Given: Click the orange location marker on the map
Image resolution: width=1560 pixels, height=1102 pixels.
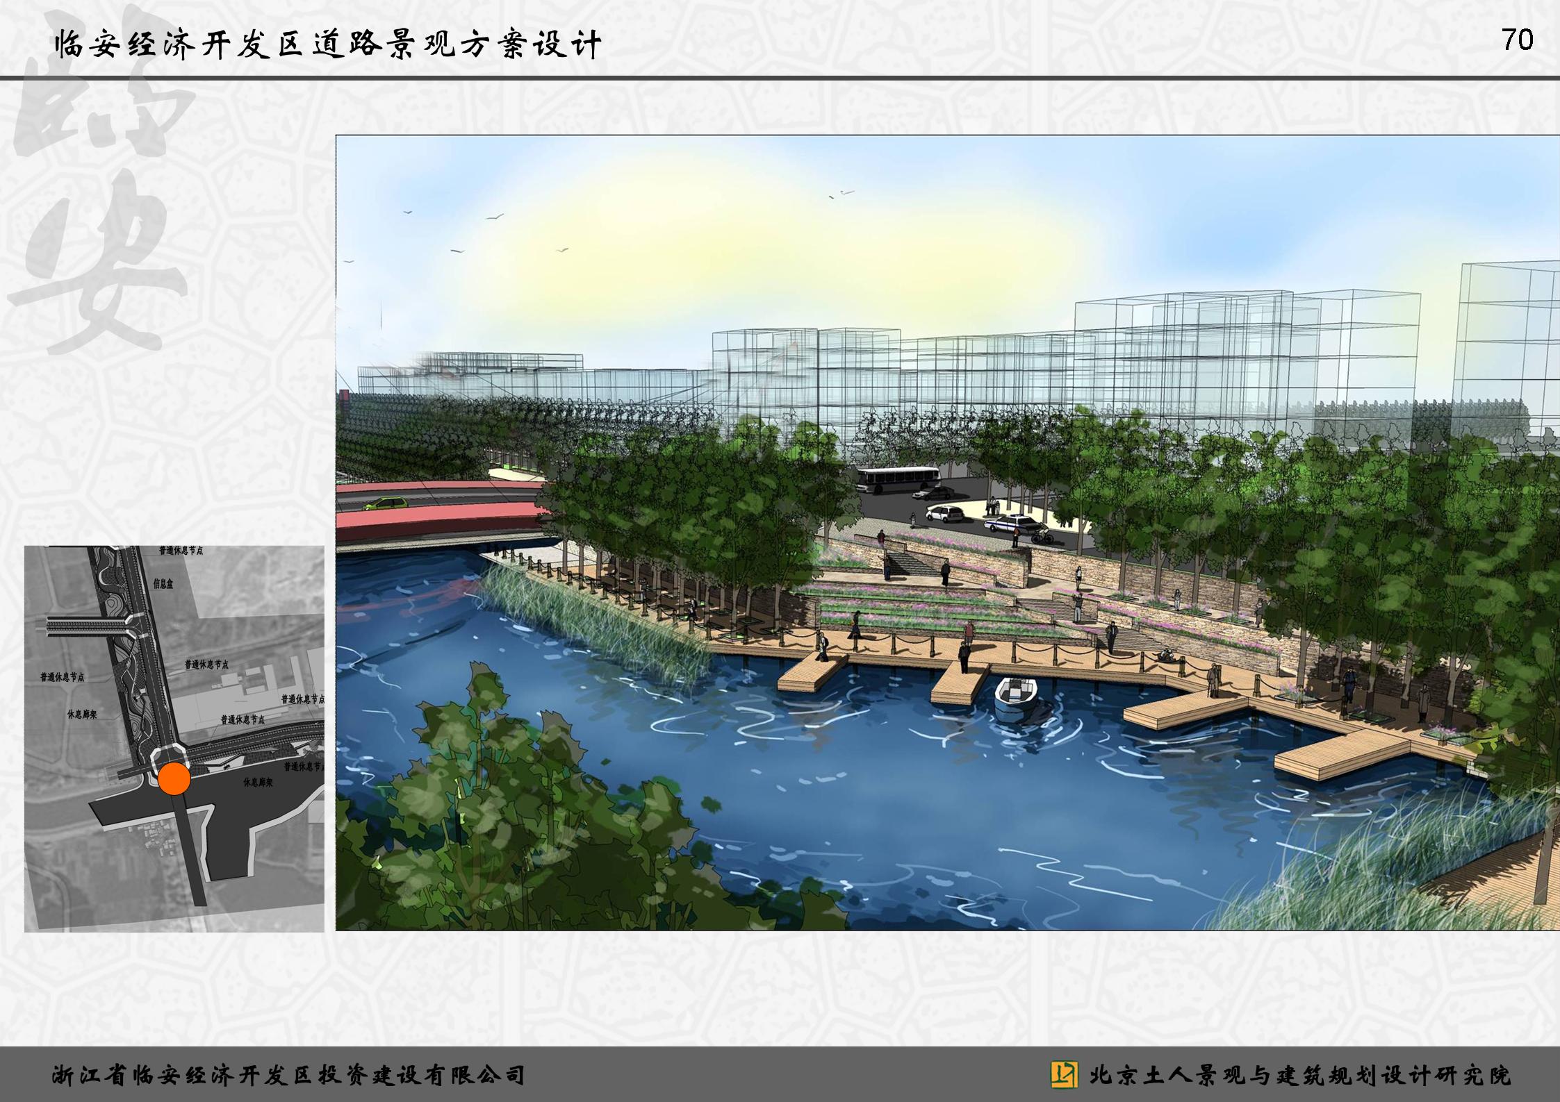Looking at the screenshot, I should coord(174,779).
